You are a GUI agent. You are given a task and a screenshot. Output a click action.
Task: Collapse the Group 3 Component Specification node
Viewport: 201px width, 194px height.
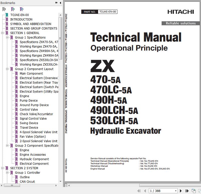(7, 145)
